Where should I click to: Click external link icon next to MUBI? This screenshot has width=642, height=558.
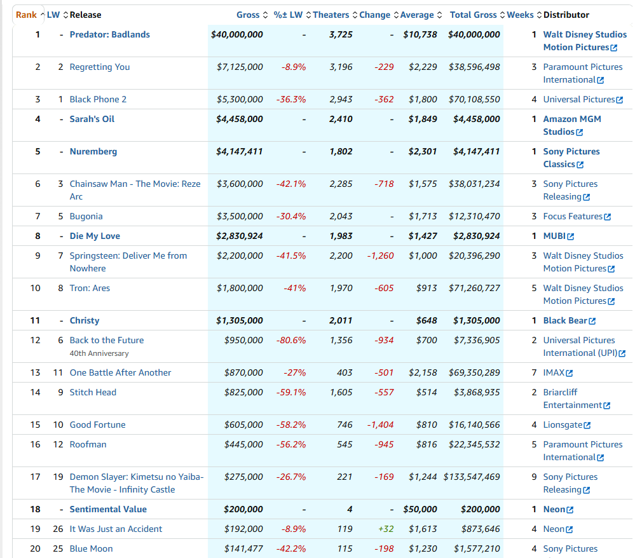[570, 236]
